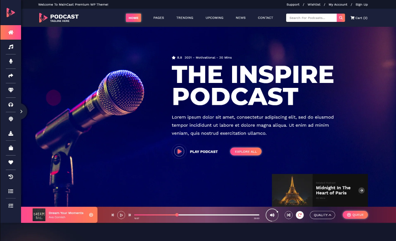Open downloads via sidebar download icon
The width and height of the screenshot is (396, 241).
[x=11, y=133]
